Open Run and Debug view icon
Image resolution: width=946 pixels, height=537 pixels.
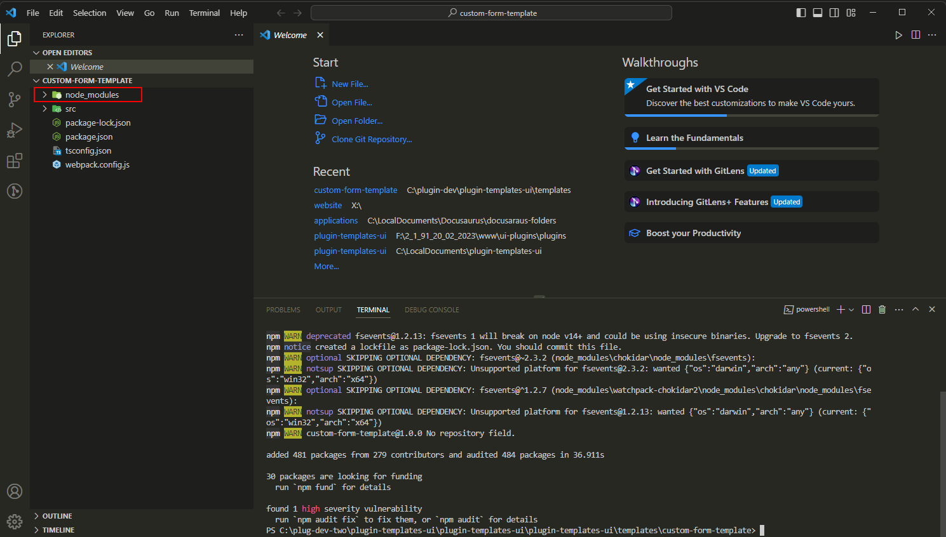(15, 130)
